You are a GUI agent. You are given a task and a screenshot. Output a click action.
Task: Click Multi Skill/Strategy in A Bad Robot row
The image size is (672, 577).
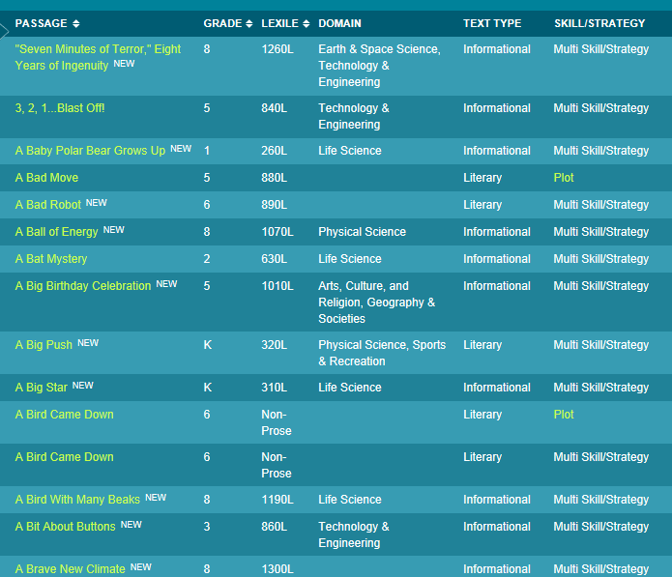pyautogui.click(x=601, y=205)
